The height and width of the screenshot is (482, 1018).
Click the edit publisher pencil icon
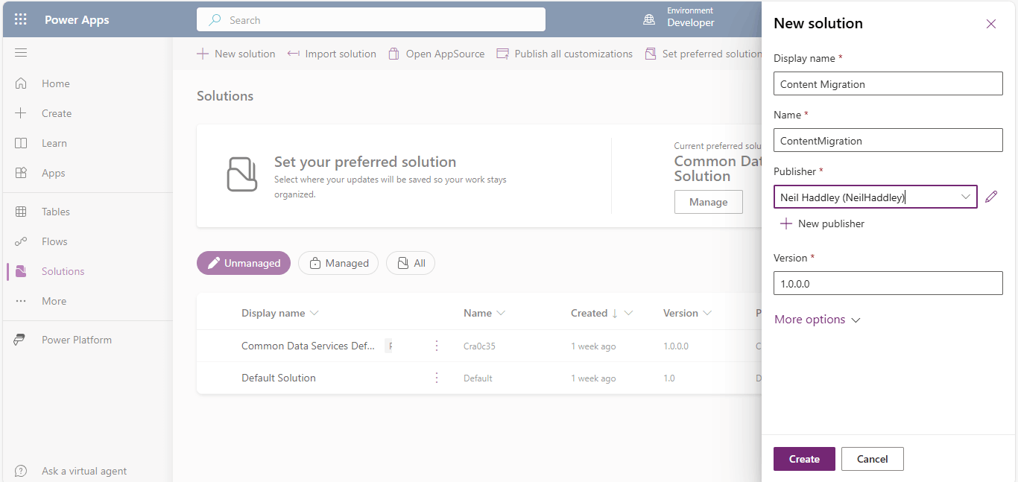click(990, 197)
